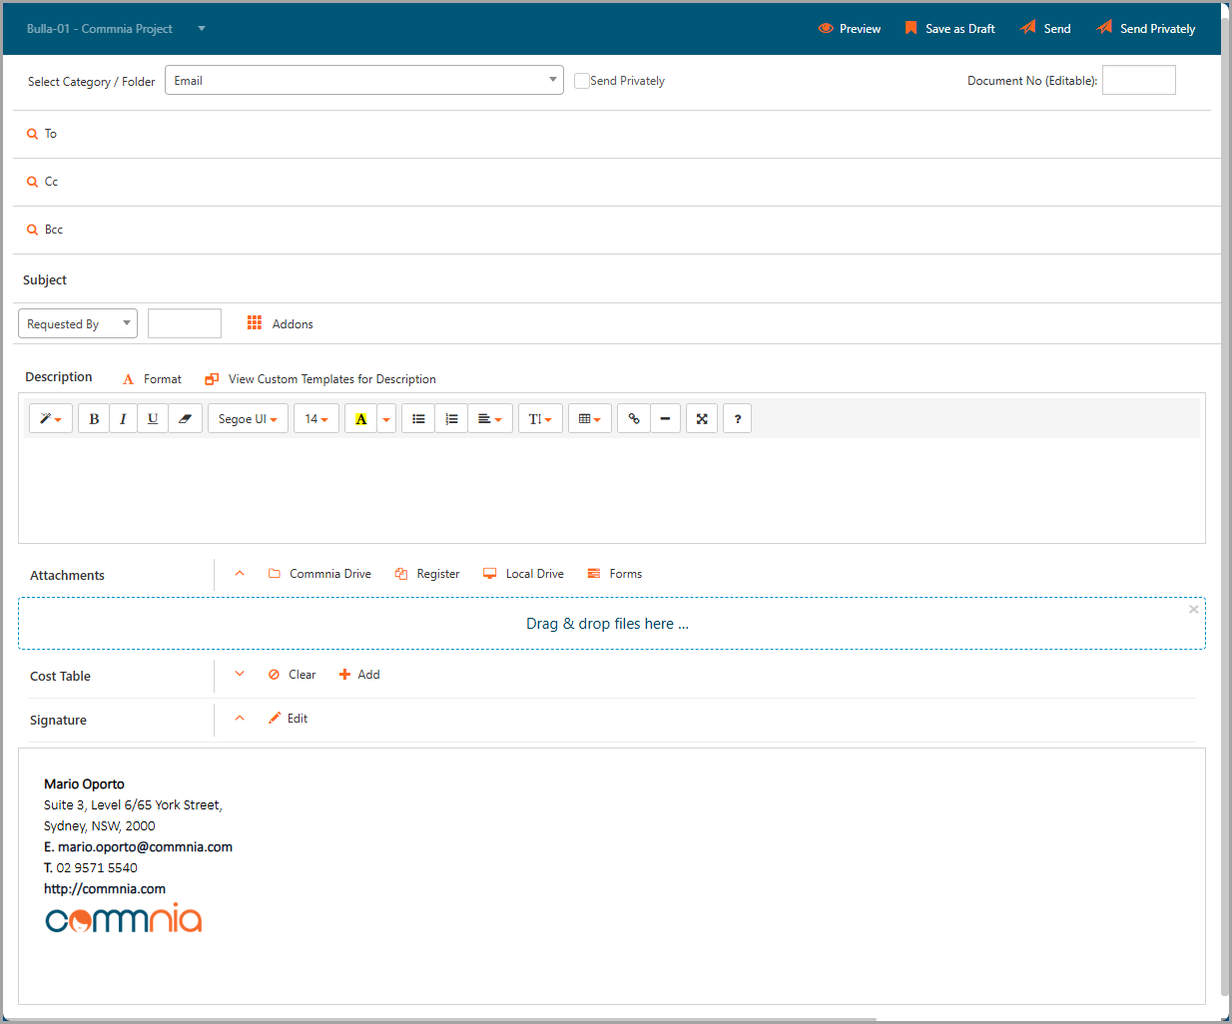Search recipients with the Cc magnifier icon
This screenshot has width=1232, height=1024.
coord(32,182)
